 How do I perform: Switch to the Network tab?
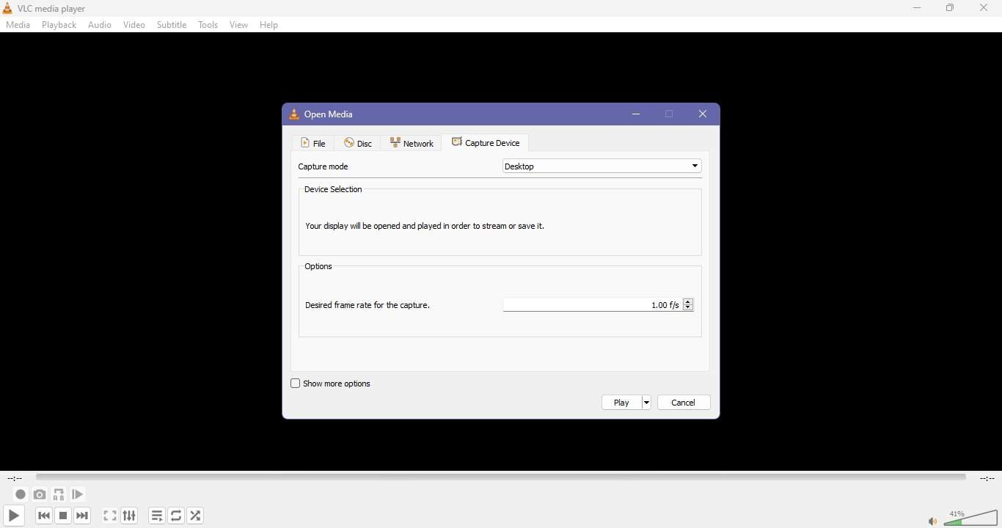(x=412, y=143)
